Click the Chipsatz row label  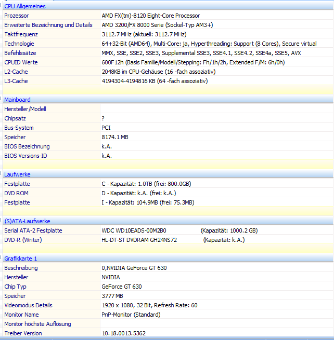pos(15,118)
